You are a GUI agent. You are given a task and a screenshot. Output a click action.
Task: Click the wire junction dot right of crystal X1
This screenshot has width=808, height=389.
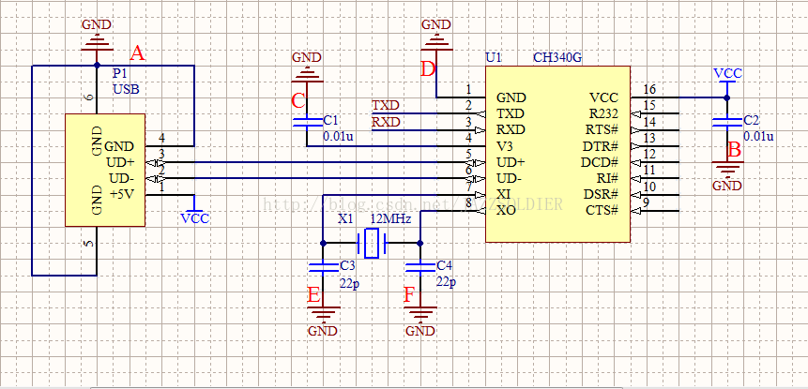[x=420, y=243]
